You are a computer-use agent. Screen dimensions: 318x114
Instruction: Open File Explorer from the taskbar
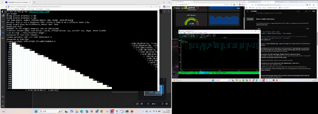click(77, 111)
